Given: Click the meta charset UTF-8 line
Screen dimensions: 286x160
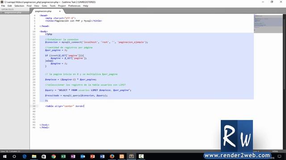Looking at the screenshot, I should 60,18.
